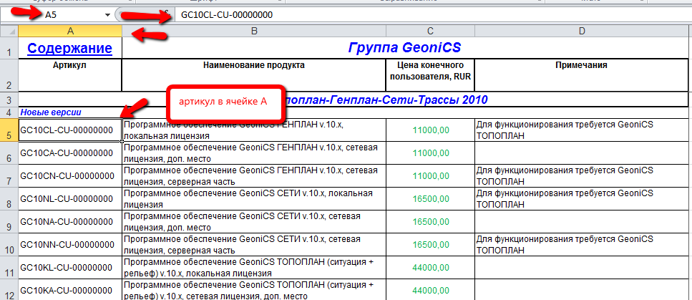Select row 5 header
The width and height of the screenshot is (692, 300).
pyautogui.click(x=9, y=130)
